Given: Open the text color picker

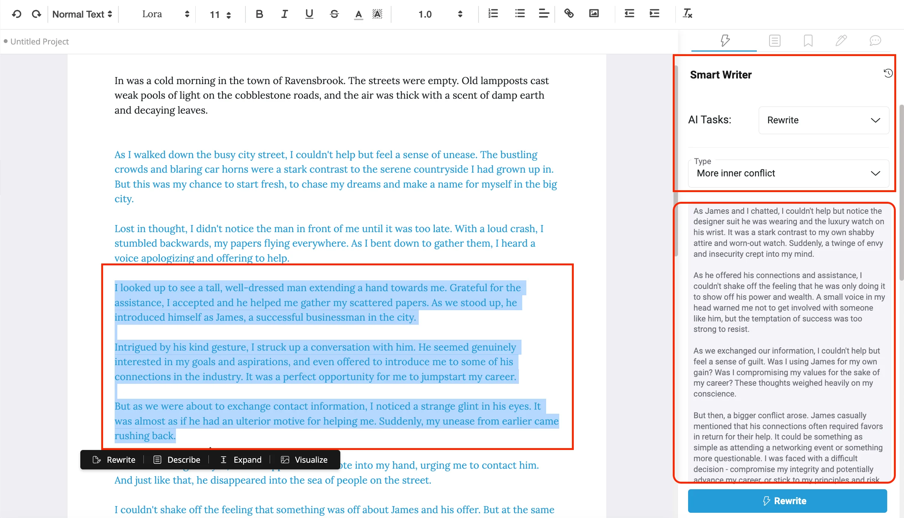Looking at the screenshot, I should coord(358,14).
